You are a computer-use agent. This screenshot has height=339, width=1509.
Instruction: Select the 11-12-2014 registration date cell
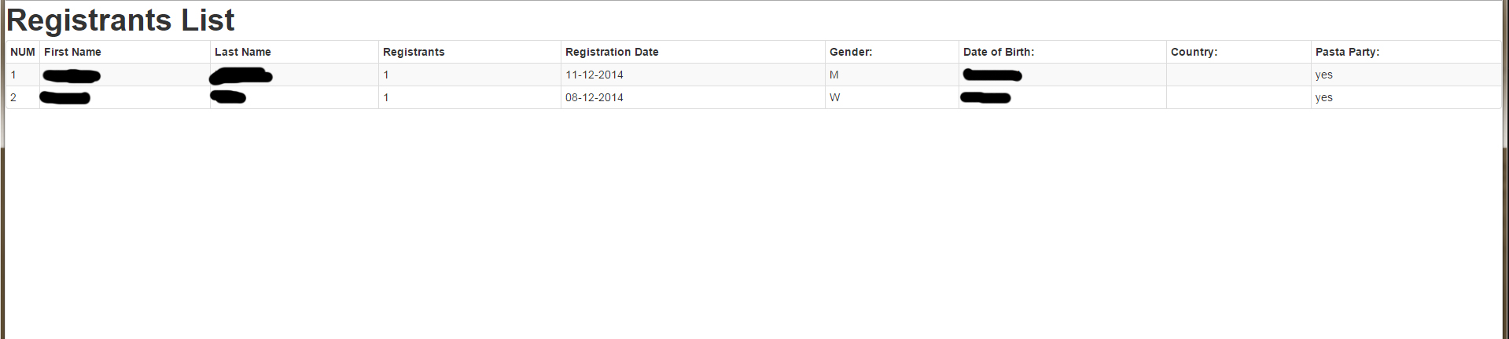click(594, 75)
